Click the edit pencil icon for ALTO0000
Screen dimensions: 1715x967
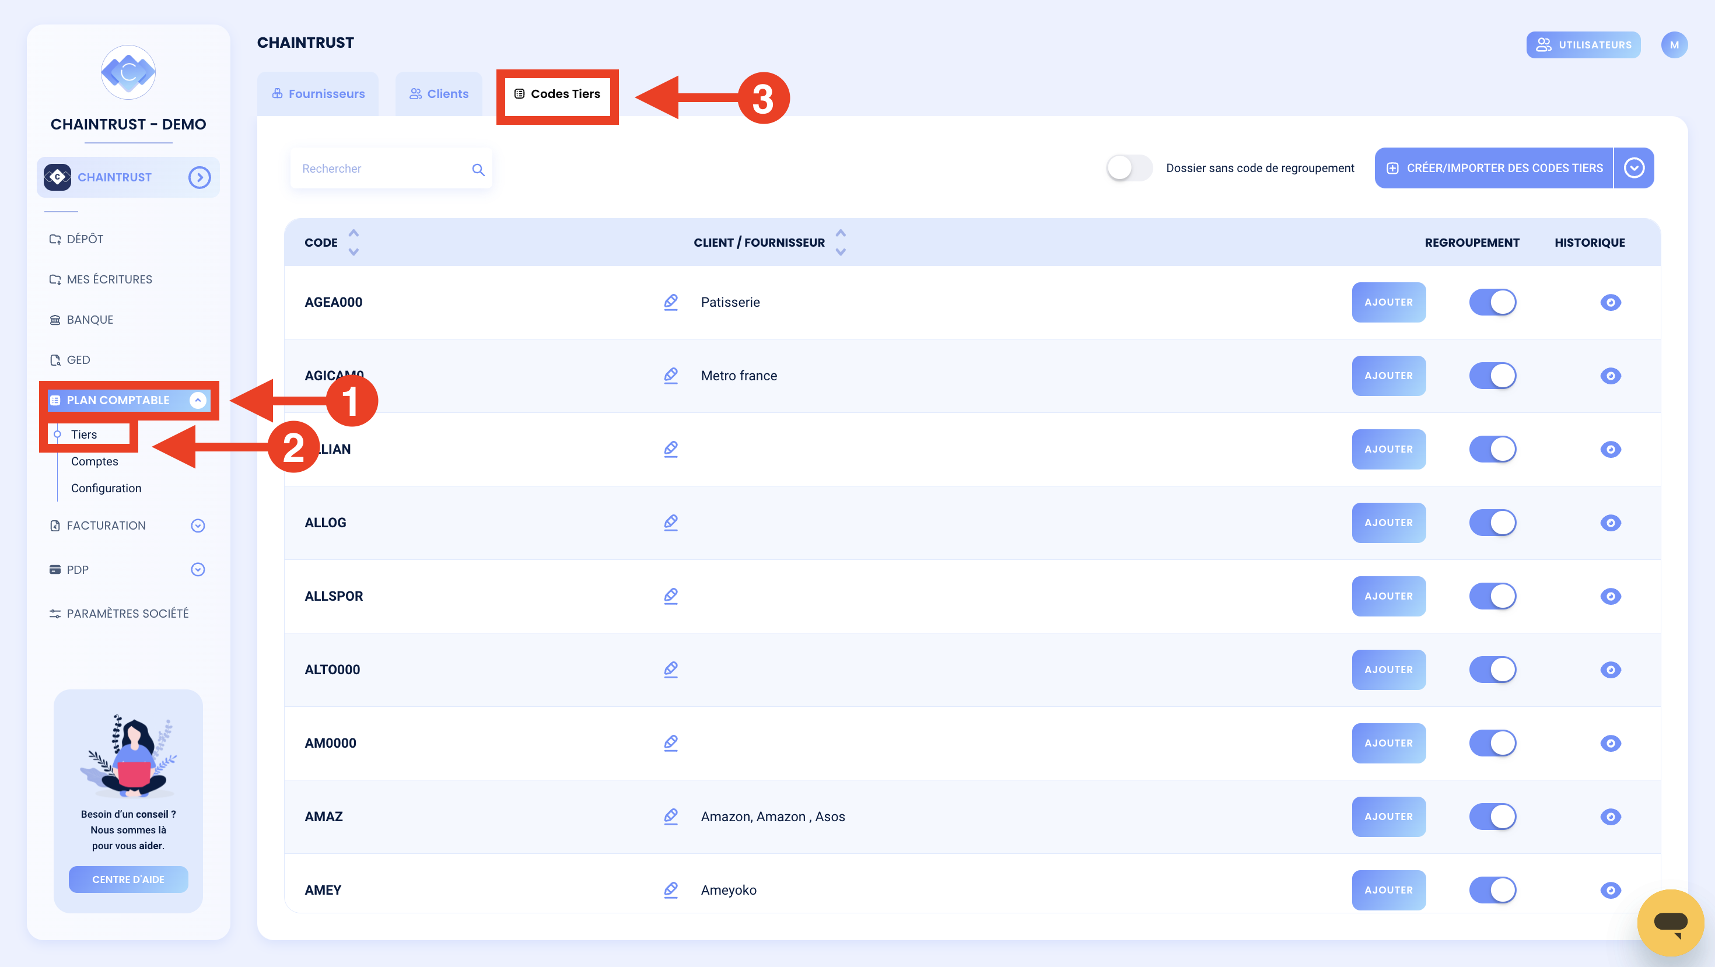[x=670, y=670]
